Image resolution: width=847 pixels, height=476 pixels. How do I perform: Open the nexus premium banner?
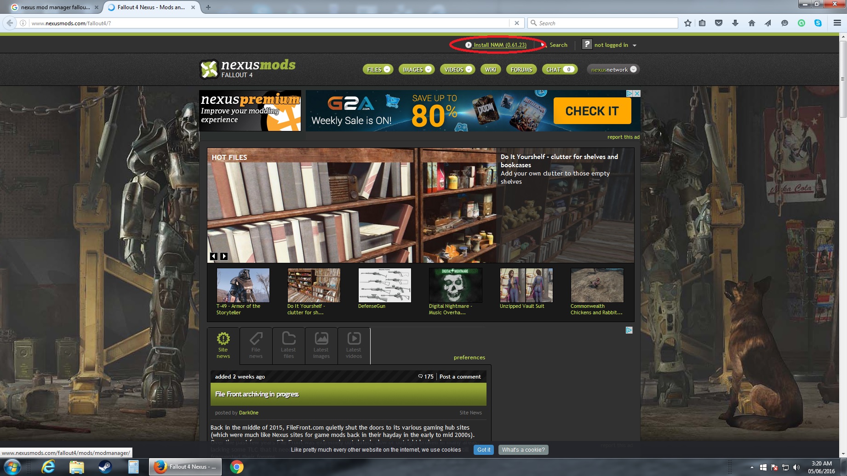pyautogui.click(x=250, y=111)
